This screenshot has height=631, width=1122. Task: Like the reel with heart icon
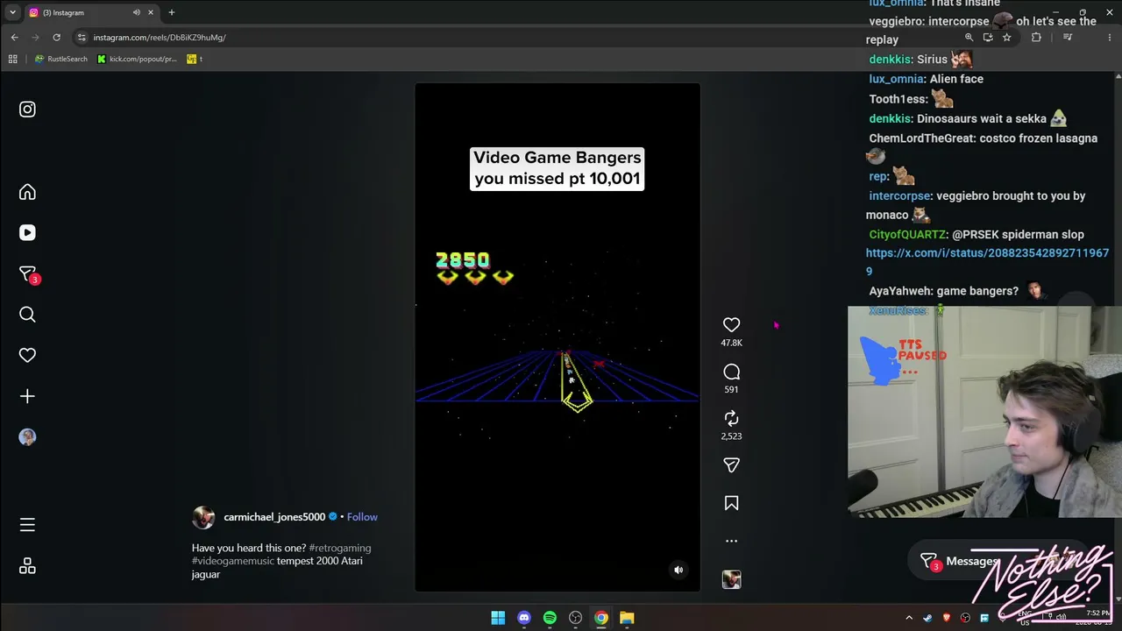(x=731, y=325)
